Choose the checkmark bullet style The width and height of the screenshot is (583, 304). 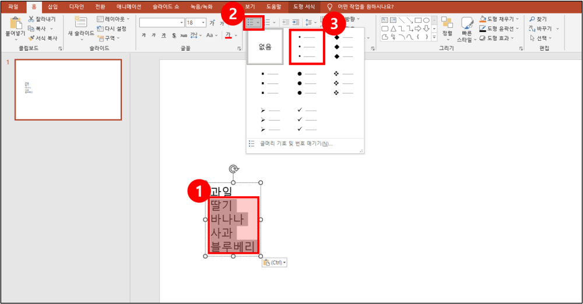pyautogui.click(x=307, y=119)
